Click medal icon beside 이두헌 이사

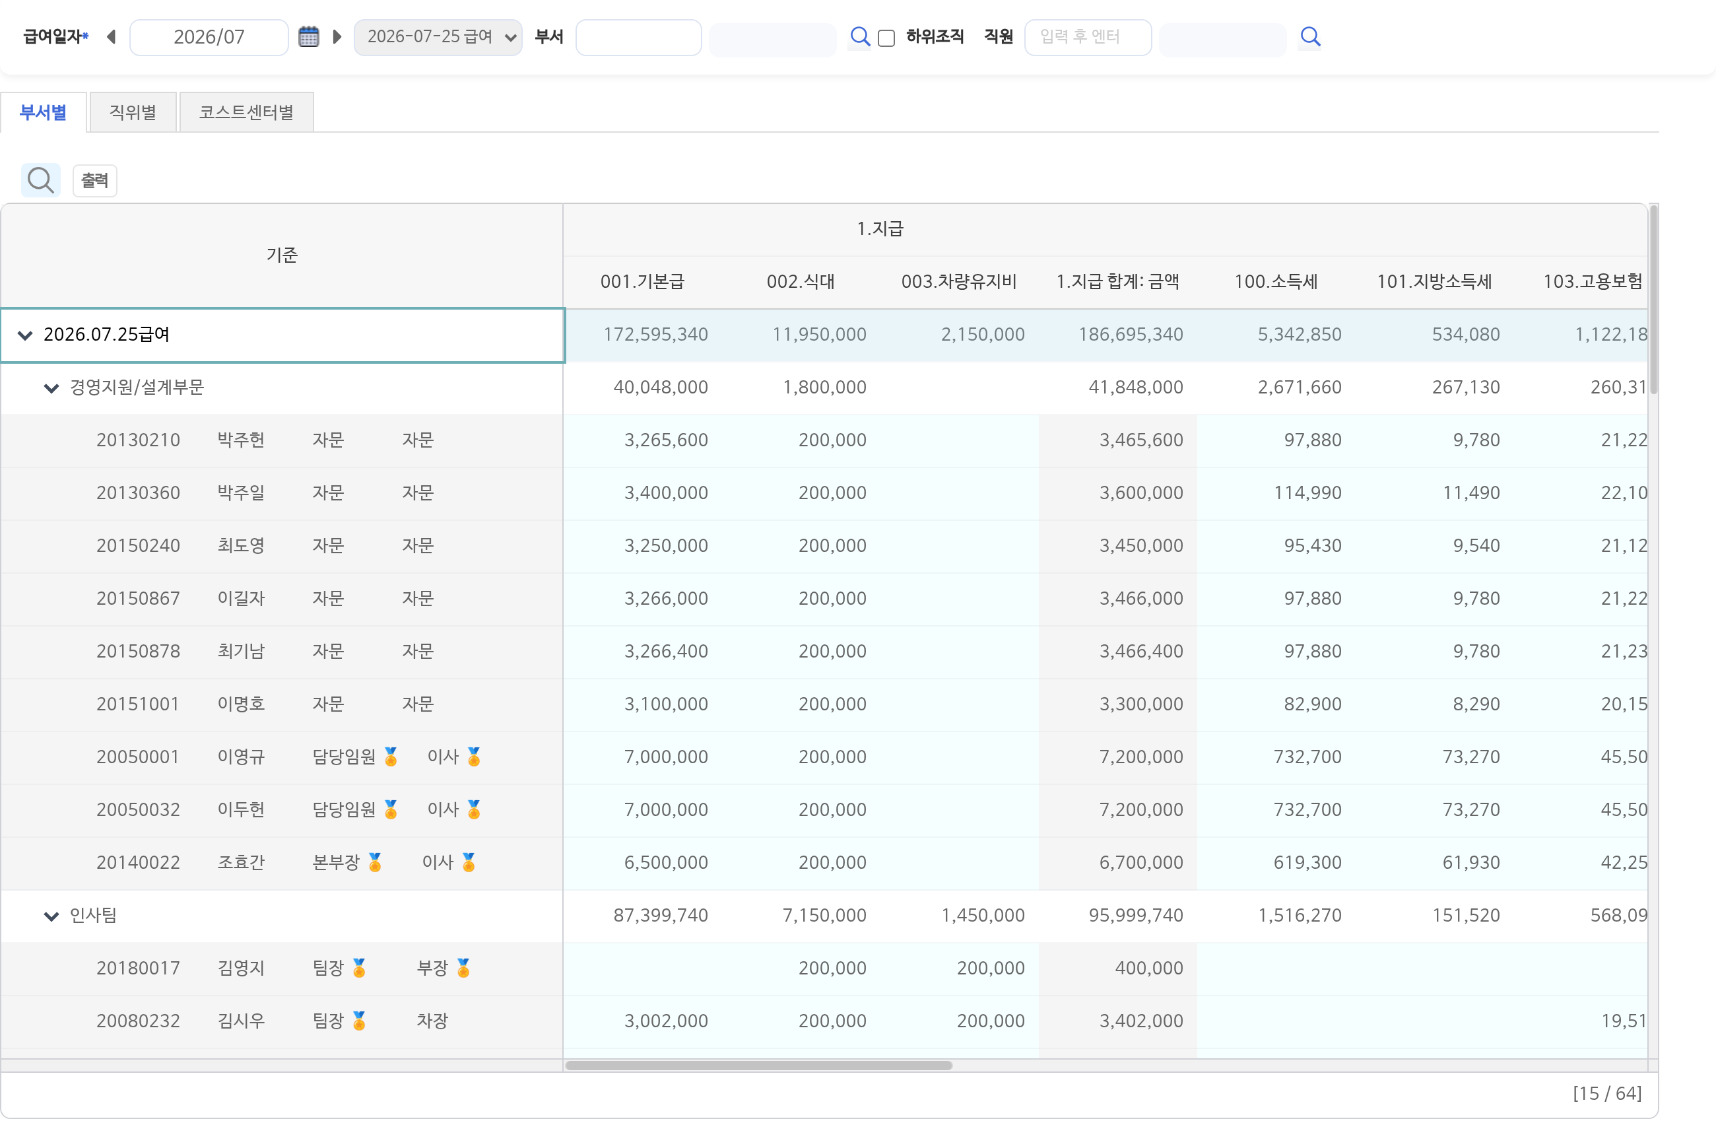(474, 809)
